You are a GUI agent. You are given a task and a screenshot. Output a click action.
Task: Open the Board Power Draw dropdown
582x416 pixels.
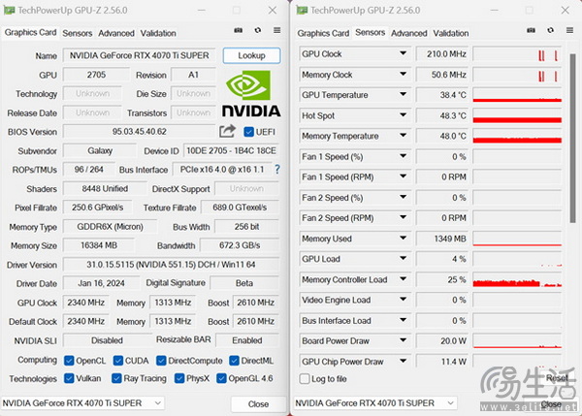point(403,340)
